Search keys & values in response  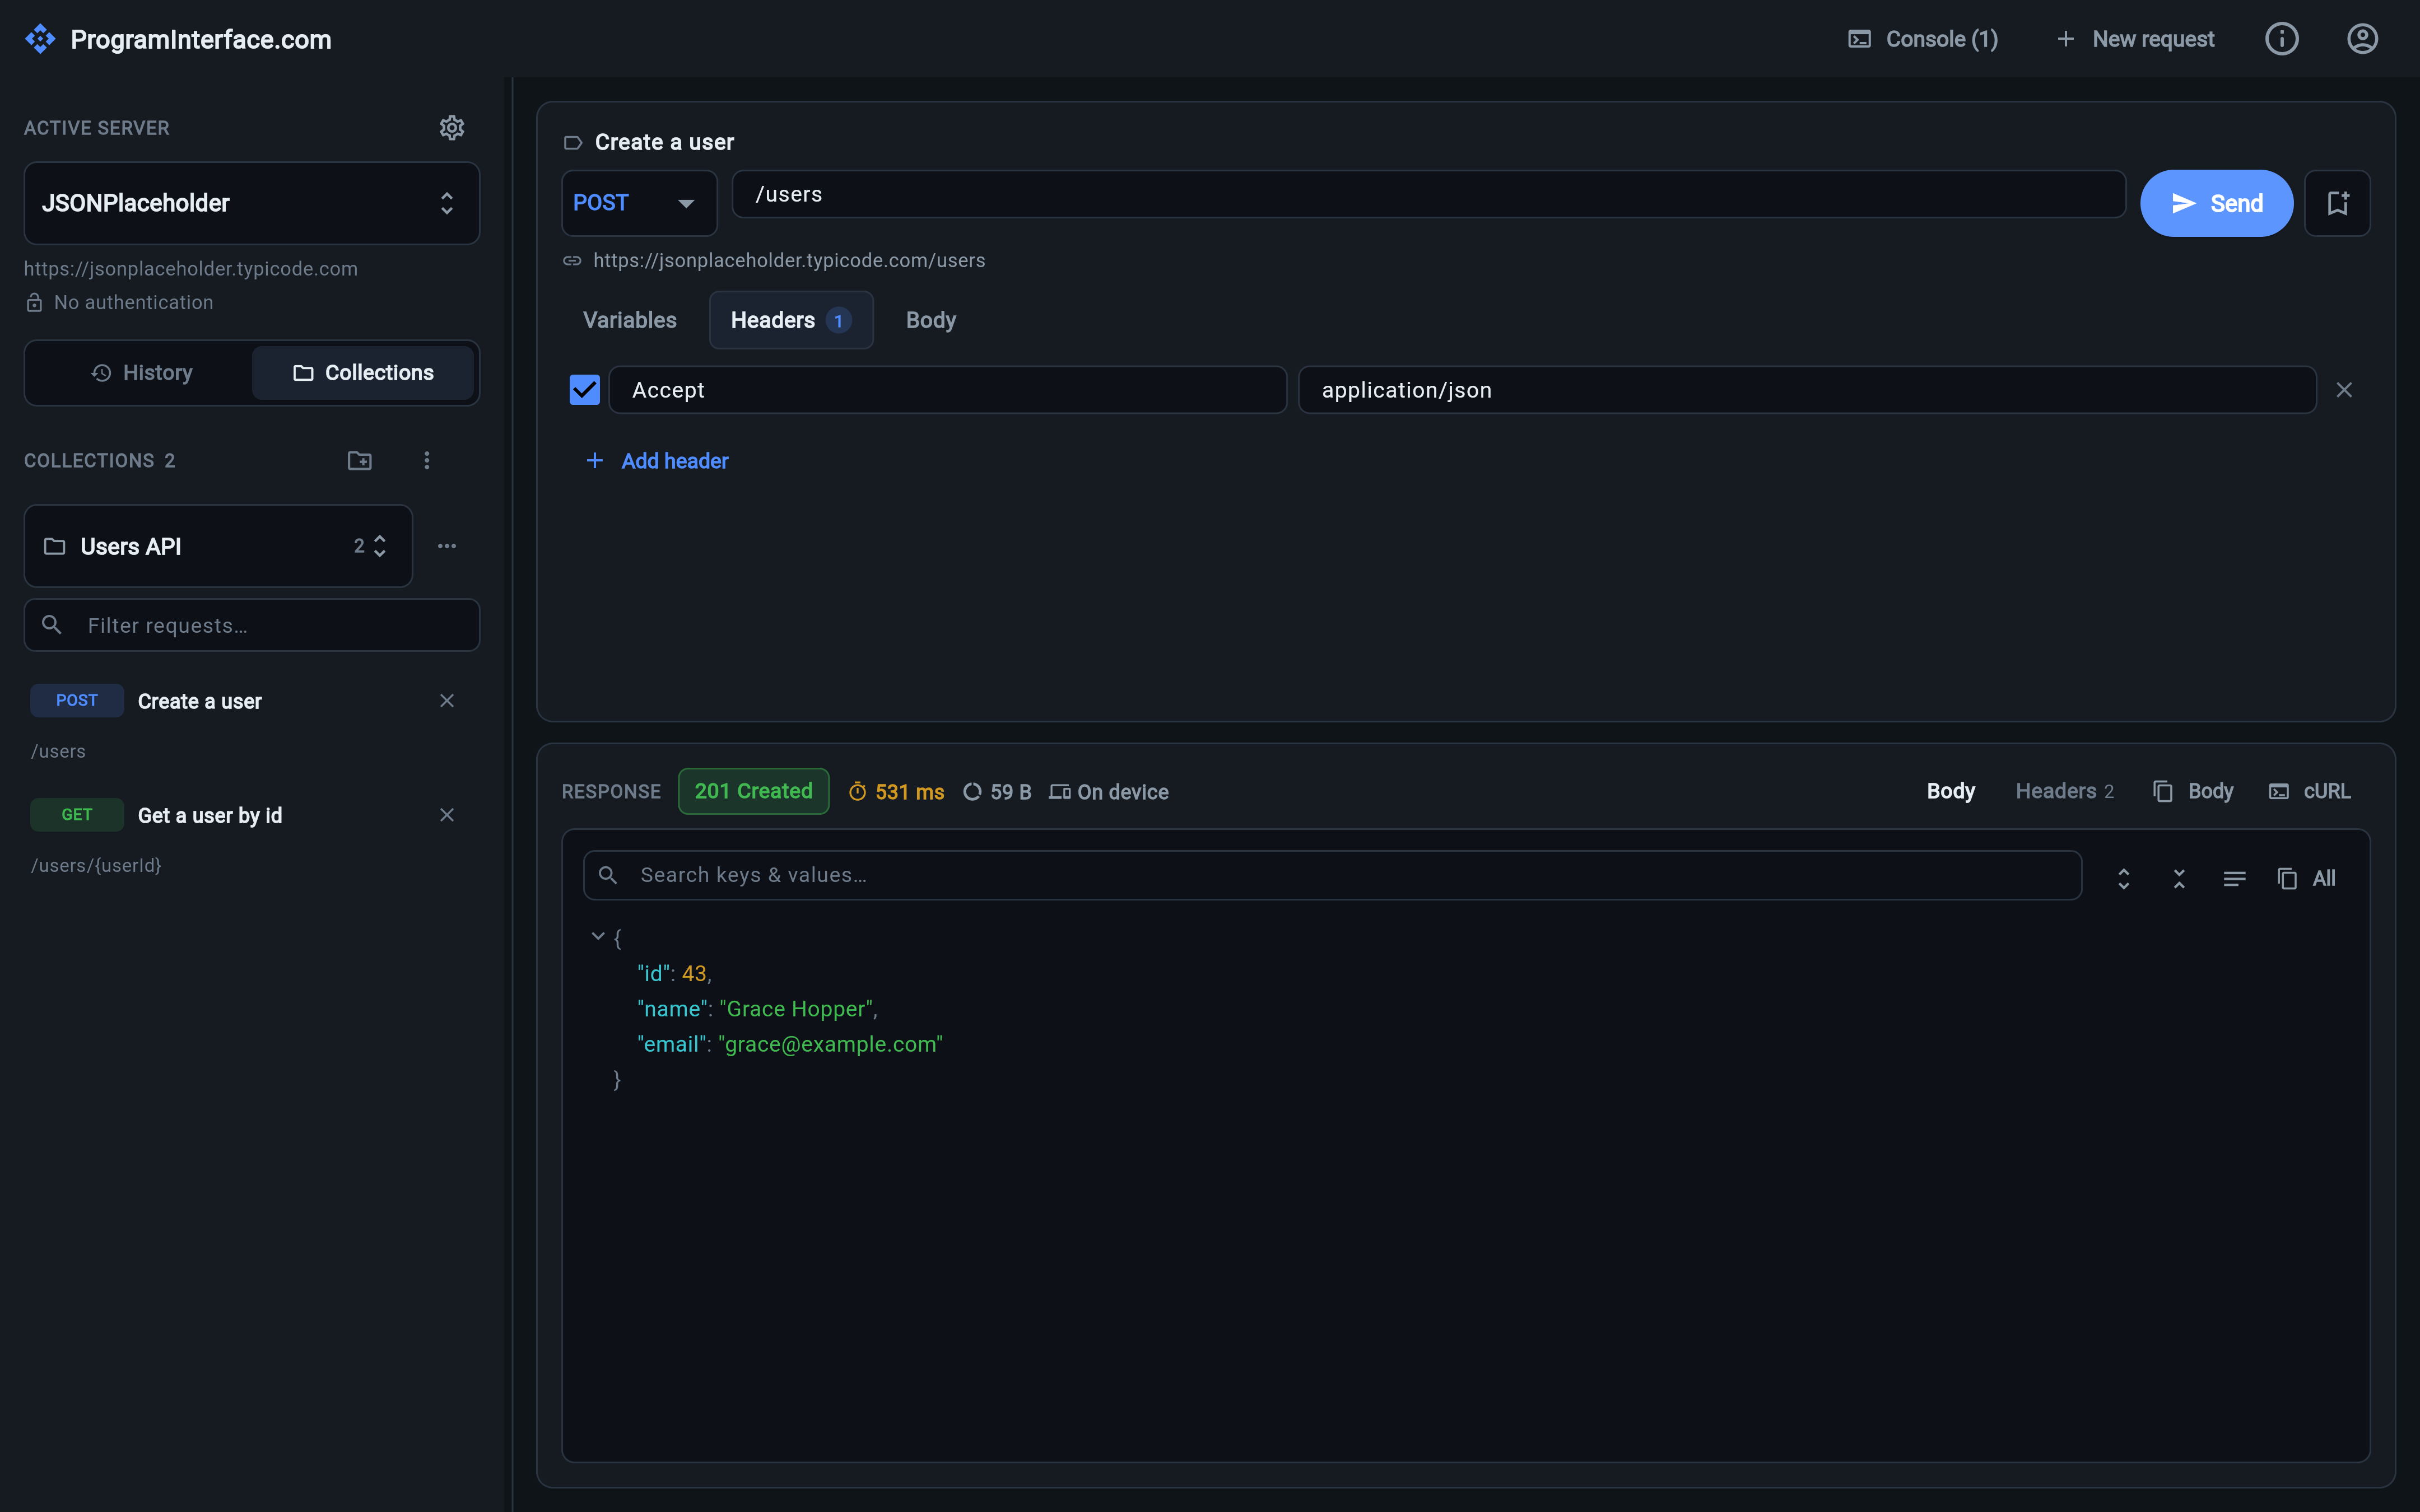click(x=1332, y=875)
